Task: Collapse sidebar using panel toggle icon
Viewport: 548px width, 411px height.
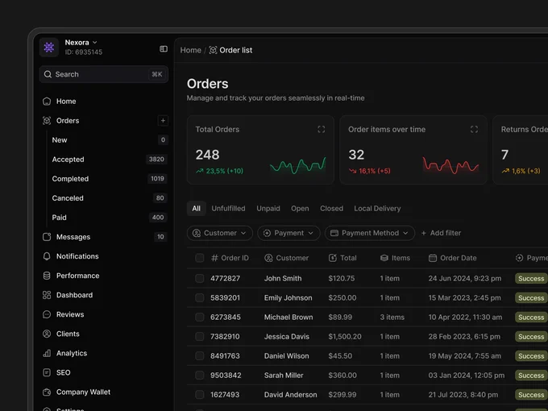Action: pyautogui.click(x=164, y=49)
